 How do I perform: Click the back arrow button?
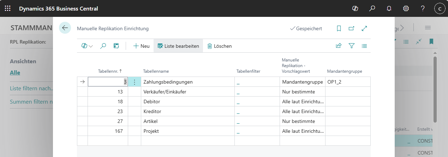point(65,28)
